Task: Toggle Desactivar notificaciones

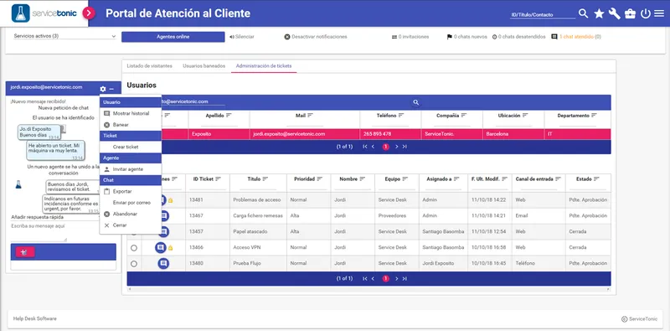Action: (x=316, y=37)
